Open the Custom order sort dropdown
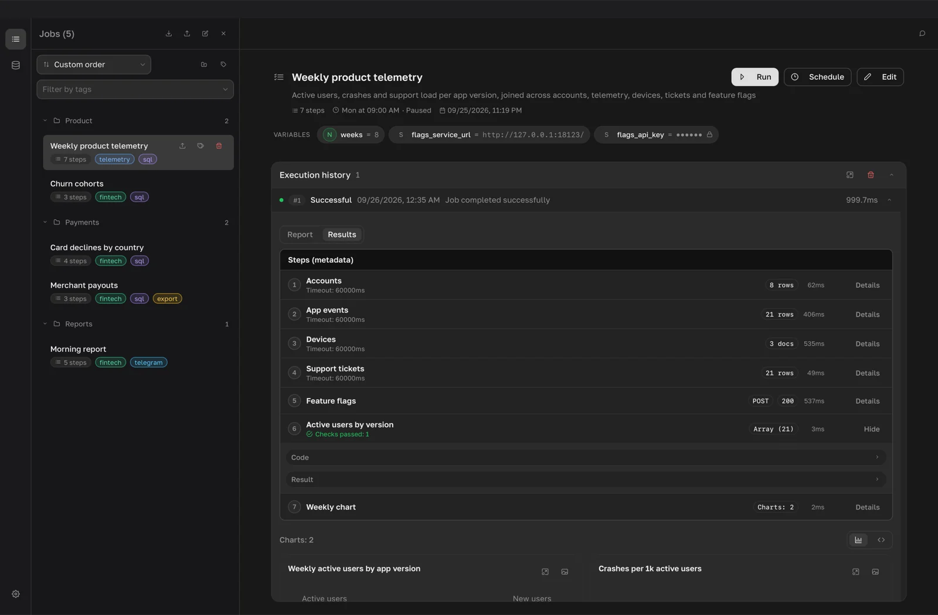938x615 pixels. click(x=94, y=64)
